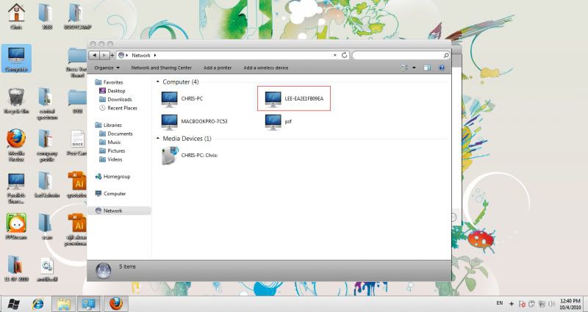Open the Organize dropdown menu
588x312 pixels.
coord(107,68)
